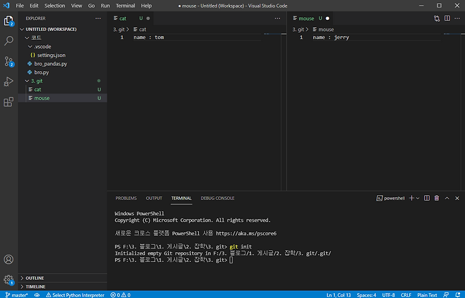Screen dimensions: 465x298
Task: Open bro.py in explorer
Action: tap(63, 72)
